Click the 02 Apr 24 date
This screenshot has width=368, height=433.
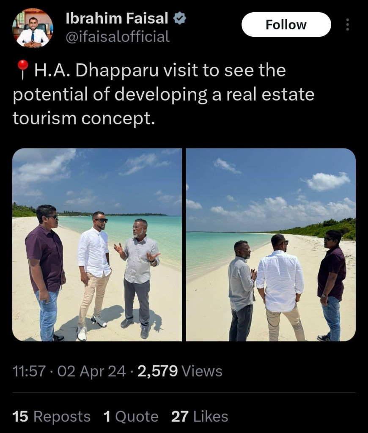(92, 371)
